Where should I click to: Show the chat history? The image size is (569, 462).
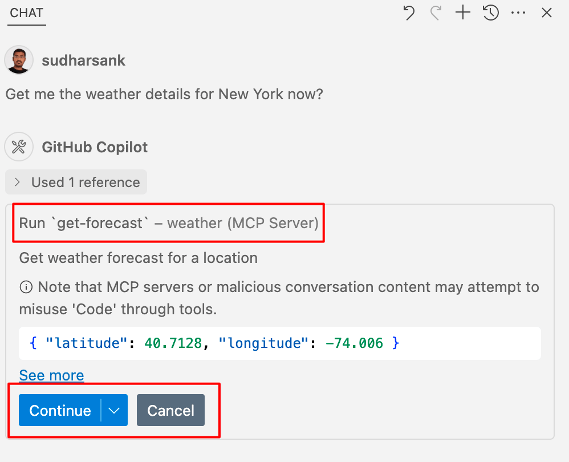[490, 12]
